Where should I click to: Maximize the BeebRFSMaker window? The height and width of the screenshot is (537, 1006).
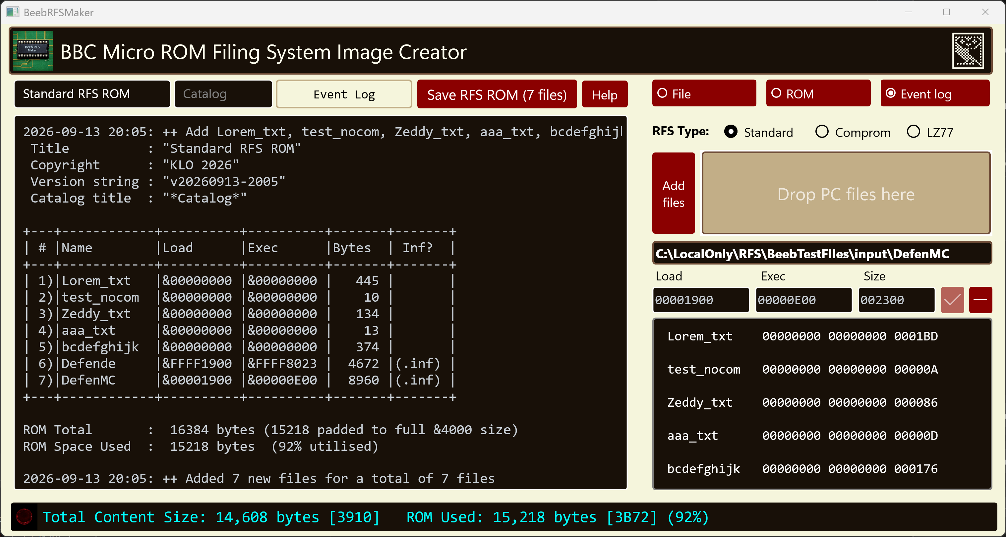(947, 12)
